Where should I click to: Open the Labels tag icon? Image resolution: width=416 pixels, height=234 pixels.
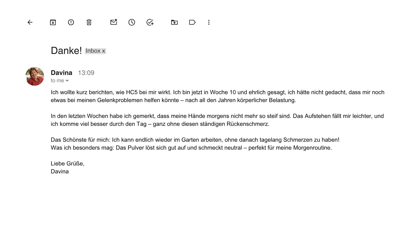(192, 22)
